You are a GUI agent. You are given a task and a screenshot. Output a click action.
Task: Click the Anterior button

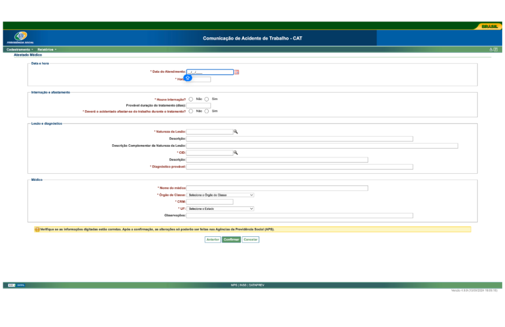213,239
